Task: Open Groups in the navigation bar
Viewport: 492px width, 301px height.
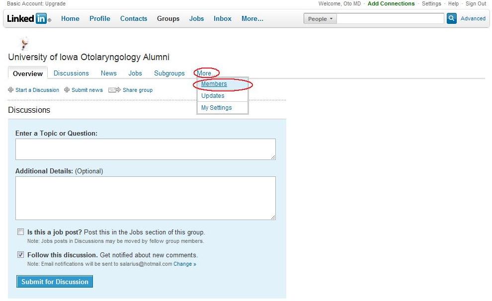Action: (x=168, y=18)
